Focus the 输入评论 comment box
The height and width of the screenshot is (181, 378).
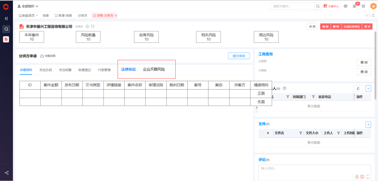(x=314, y=173)
